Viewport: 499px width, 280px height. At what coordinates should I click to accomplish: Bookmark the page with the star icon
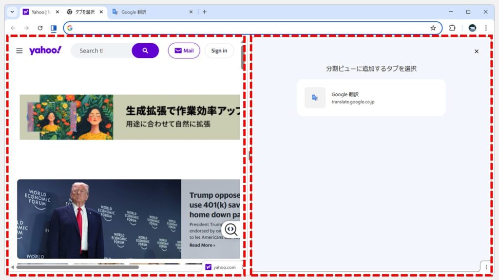(x=433, y=28)
